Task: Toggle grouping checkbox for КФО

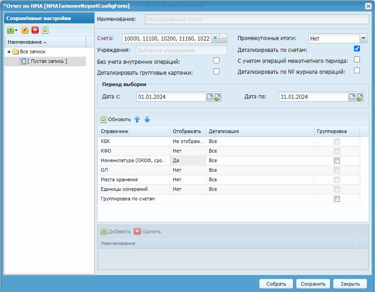Action: [x=337, y=151]
